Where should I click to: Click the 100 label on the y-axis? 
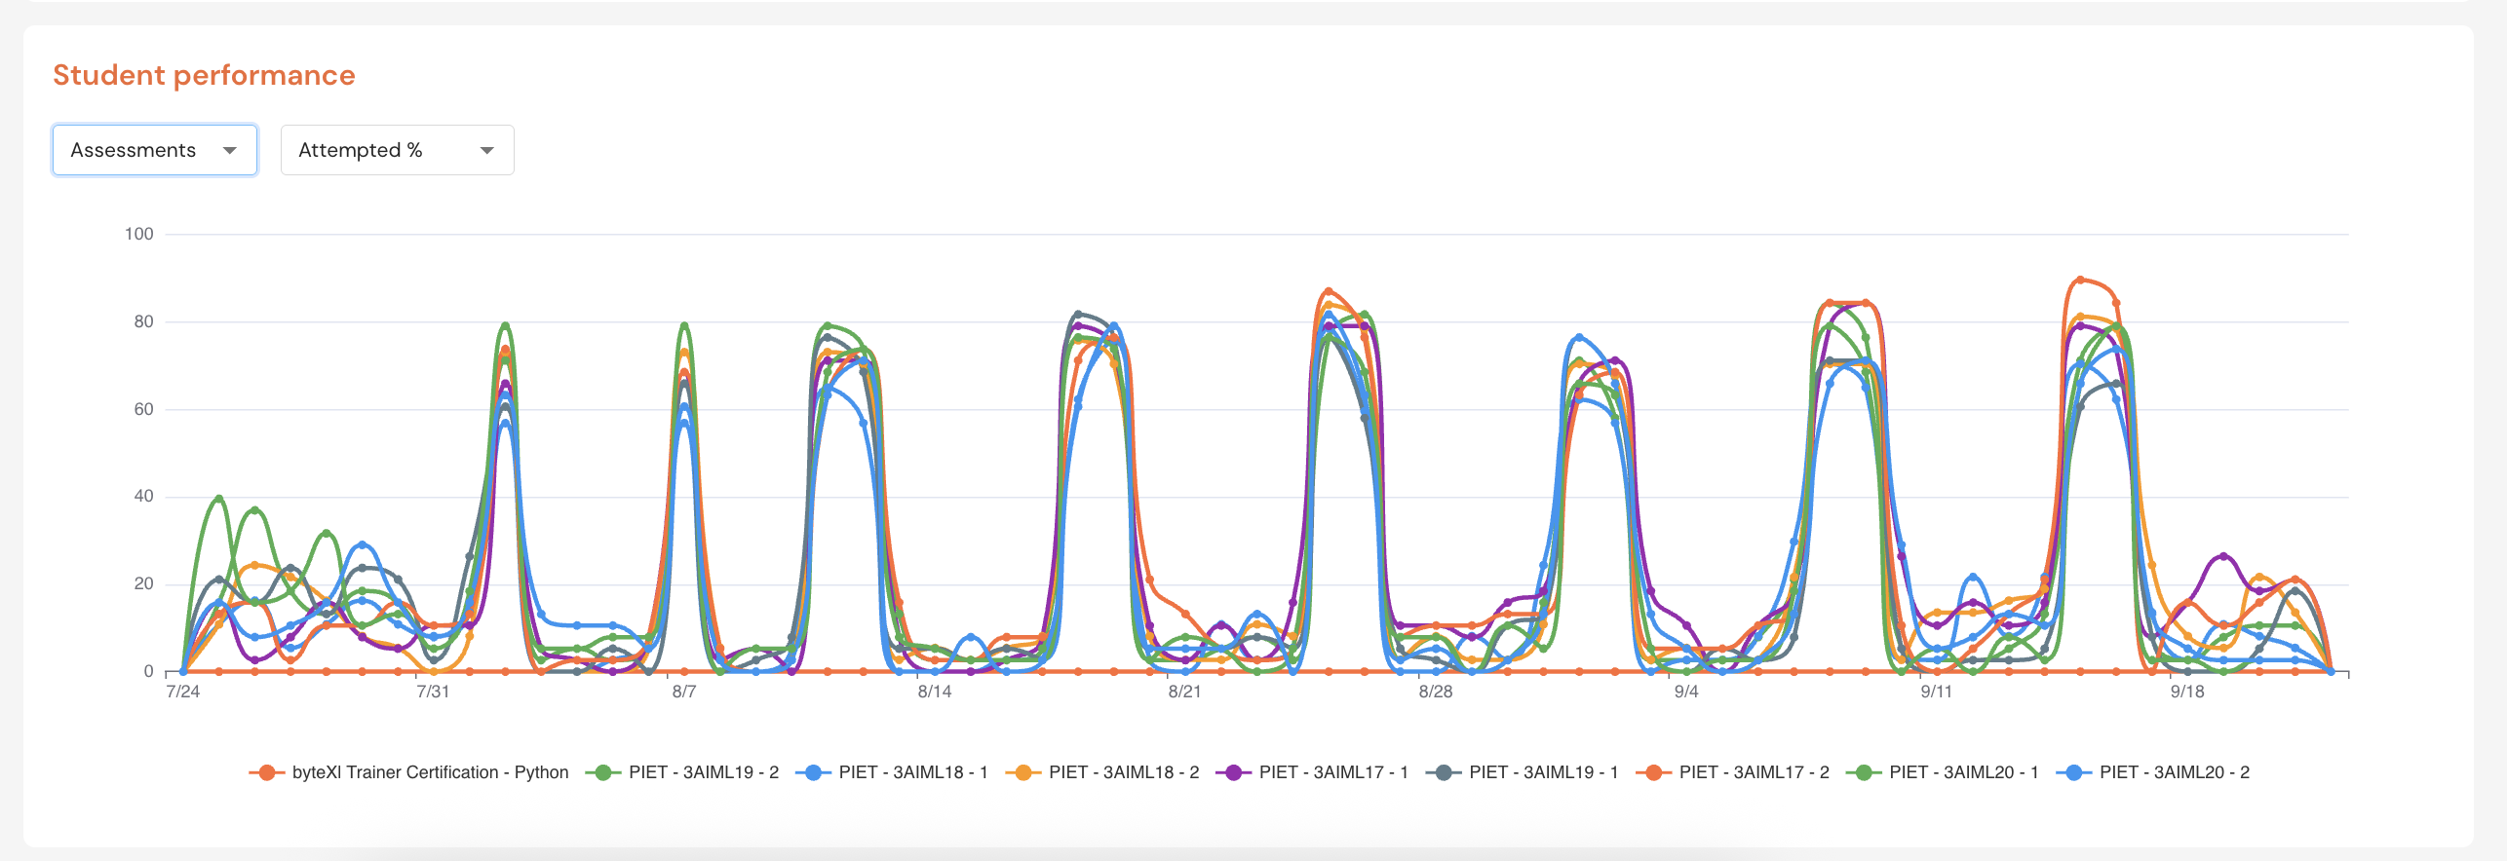tap(139, 234)
